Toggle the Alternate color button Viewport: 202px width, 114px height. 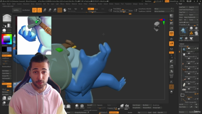coord(7,56)
